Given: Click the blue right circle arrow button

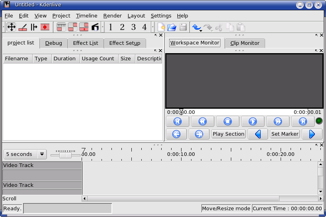Looking at the screenshot, I should click(x=199, y=134).
